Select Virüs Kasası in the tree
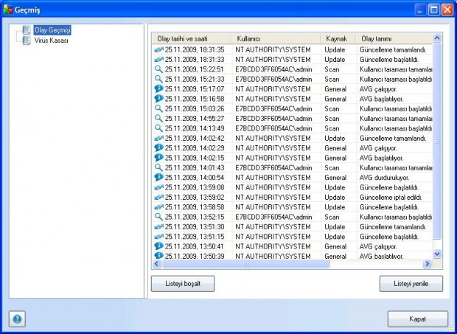 52,41
